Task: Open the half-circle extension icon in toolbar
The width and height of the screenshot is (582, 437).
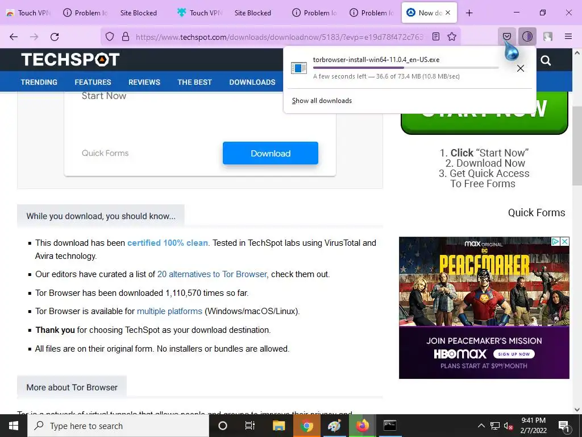Action: [527, 36]
